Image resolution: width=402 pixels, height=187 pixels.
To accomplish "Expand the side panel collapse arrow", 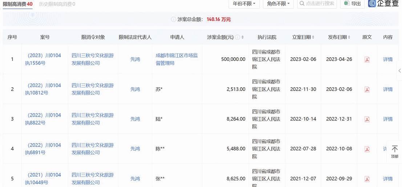I will click(399, 71).
